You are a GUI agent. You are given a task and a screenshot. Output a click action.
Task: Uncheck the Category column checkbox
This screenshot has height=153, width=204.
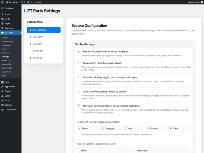tap(103, 128)
